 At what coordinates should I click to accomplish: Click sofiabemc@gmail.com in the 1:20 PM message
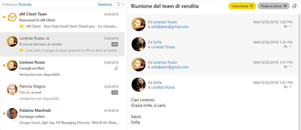pos(170,27)
